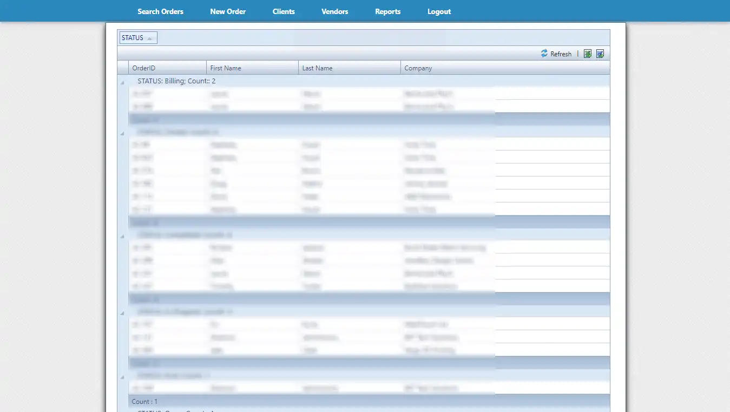This screenshot has width=730, height=412.
Task: Export the grid to Excel
Action: point(587,54)
